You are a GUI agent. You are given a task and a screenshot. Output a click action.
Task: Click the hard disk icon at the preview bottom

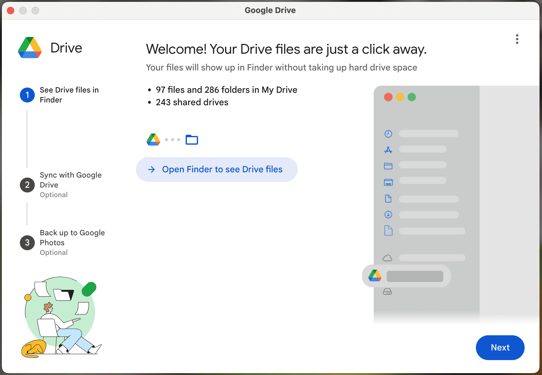coord(388,291)
